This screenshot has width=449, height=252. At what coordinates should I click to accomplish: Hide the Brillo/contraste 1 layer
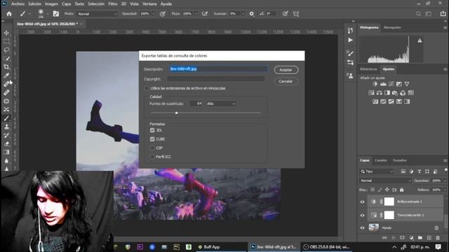pyautogui.click(x=362, y=202)
